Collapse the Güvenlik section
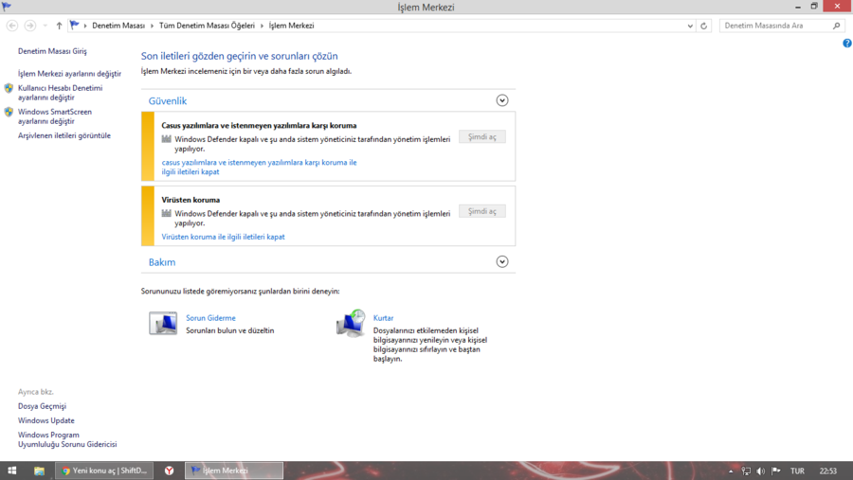Screen dimensions: 853x480 point(502,100)
